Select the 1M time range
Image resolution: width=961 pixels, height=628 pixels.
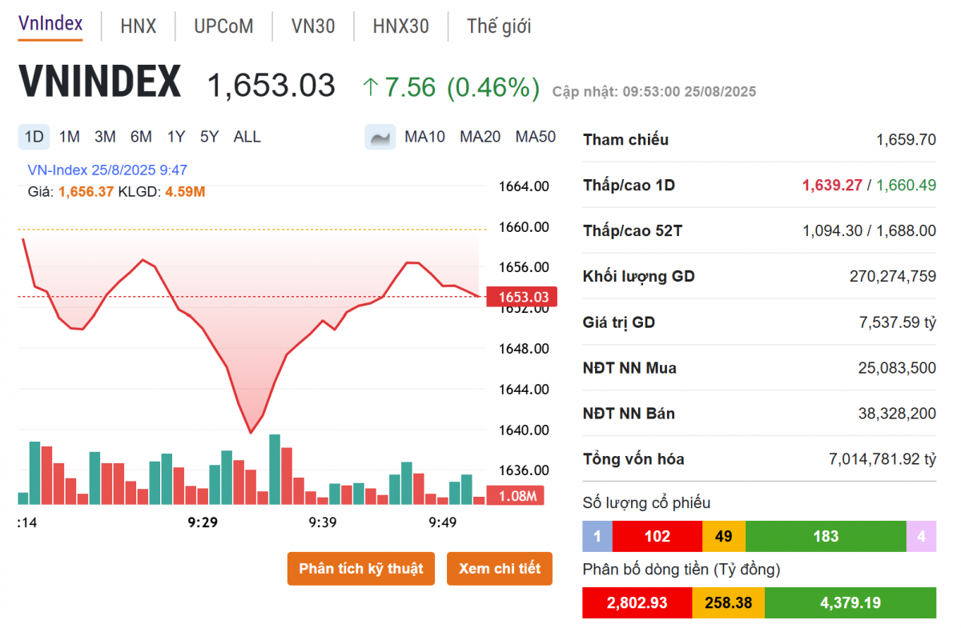pyautogui.click(x=70, y=137)
